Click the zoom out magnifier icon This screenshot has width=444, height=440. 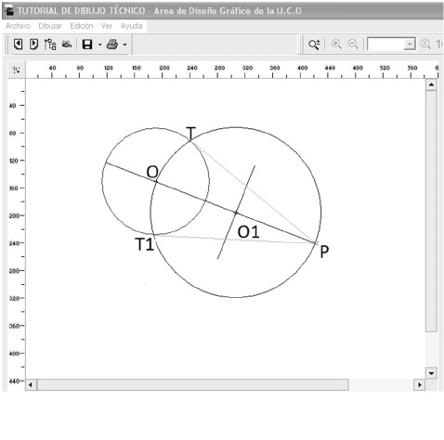point(353,45)
